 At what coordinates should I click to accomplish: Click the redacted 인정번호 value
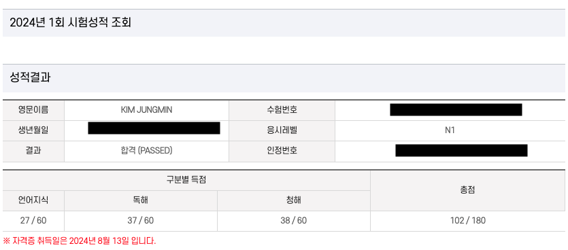461,151
